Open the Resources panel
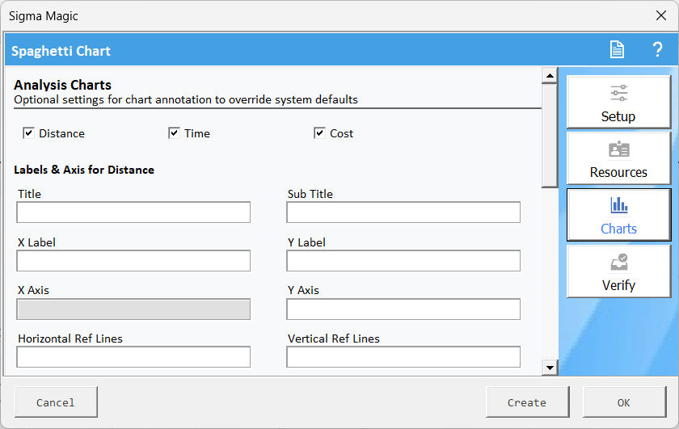Viewport: 679px width, 429px height. coord(618,158)
